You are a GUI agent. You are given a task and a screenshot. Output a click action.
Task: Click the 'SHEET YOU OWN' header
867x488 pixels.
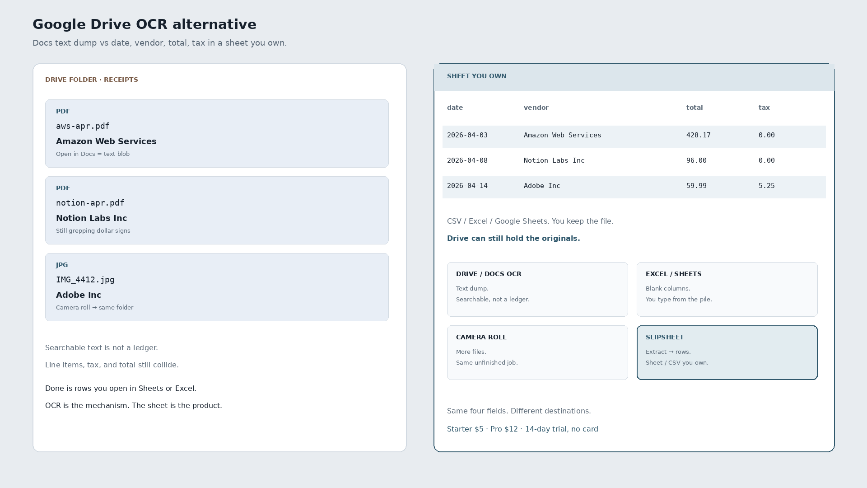coord(477,76)
